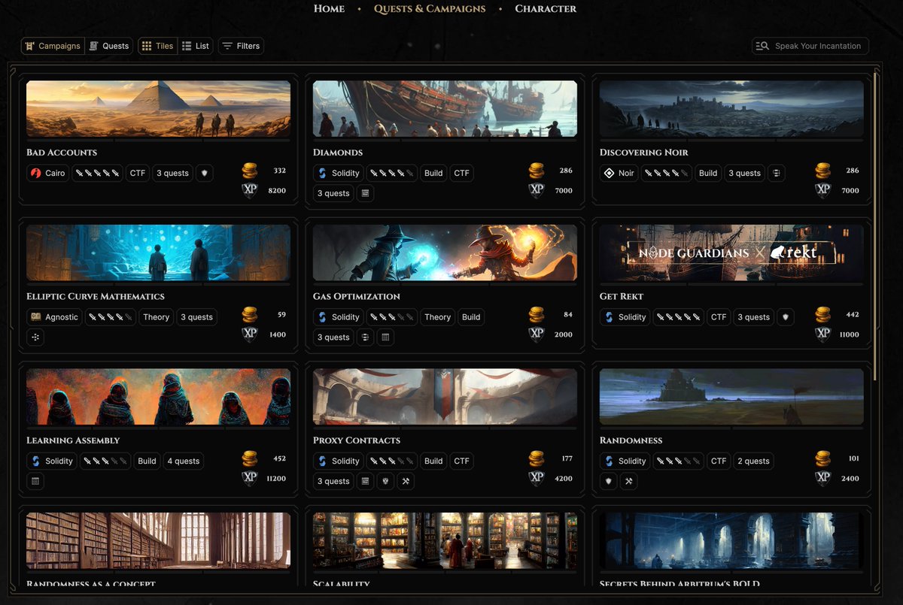Click the hammer tools icon on Randomness card

click(629, 481)
